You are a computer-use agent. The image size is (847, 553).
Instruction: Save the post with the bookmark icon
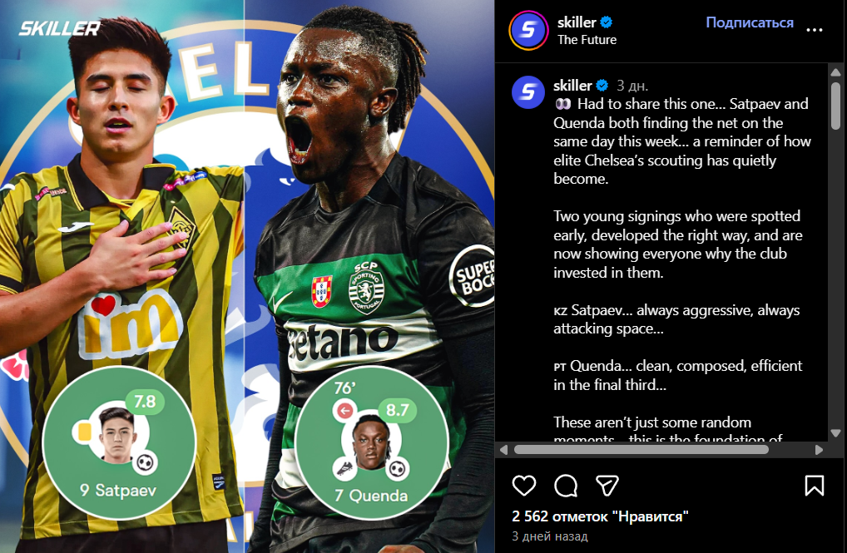tap(814, 486)
